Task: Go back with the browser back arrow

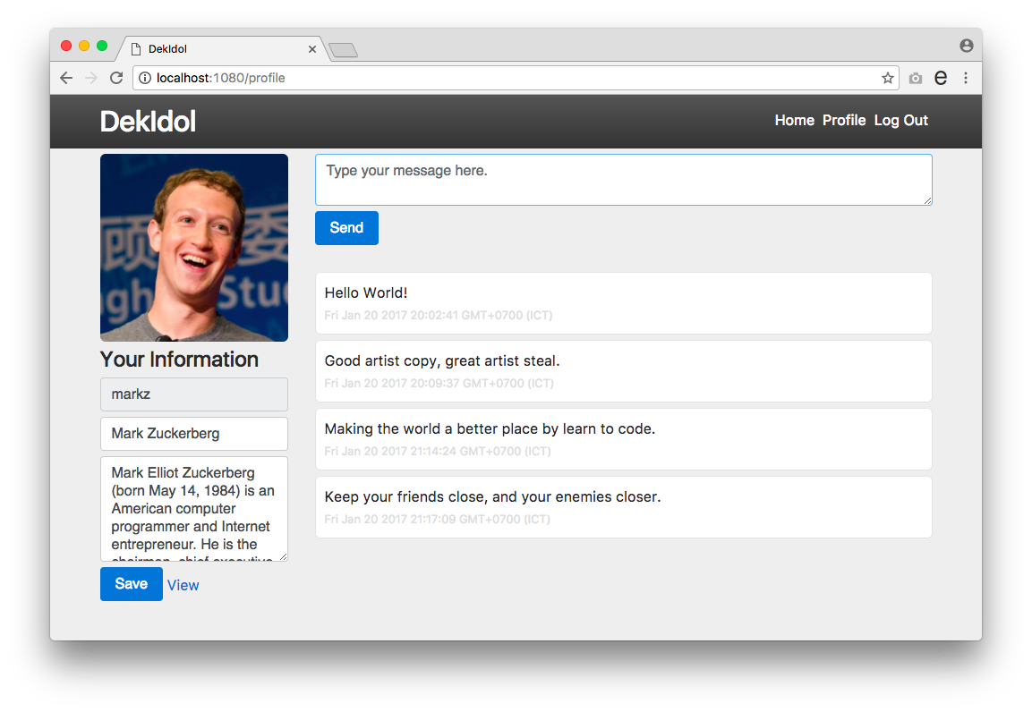Action: [x=66, y=78]
